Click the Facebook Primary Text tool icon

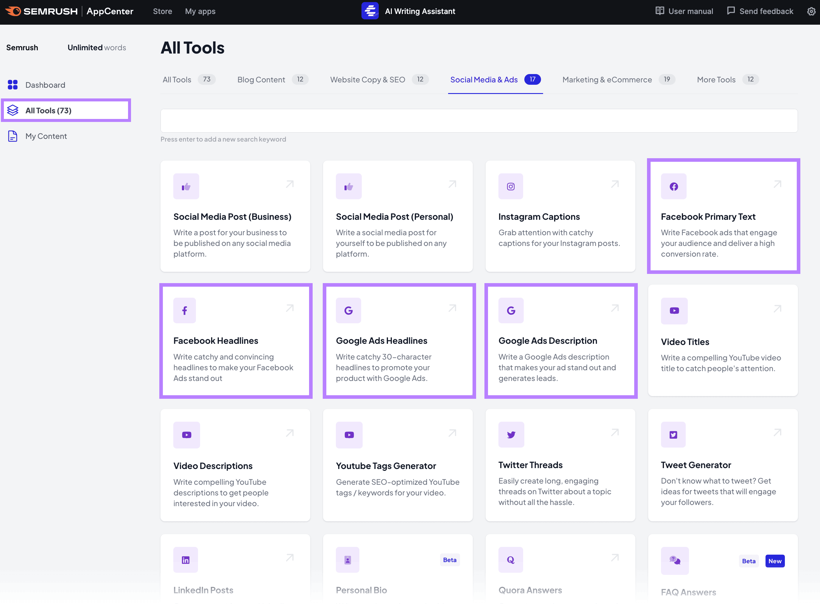674,186
